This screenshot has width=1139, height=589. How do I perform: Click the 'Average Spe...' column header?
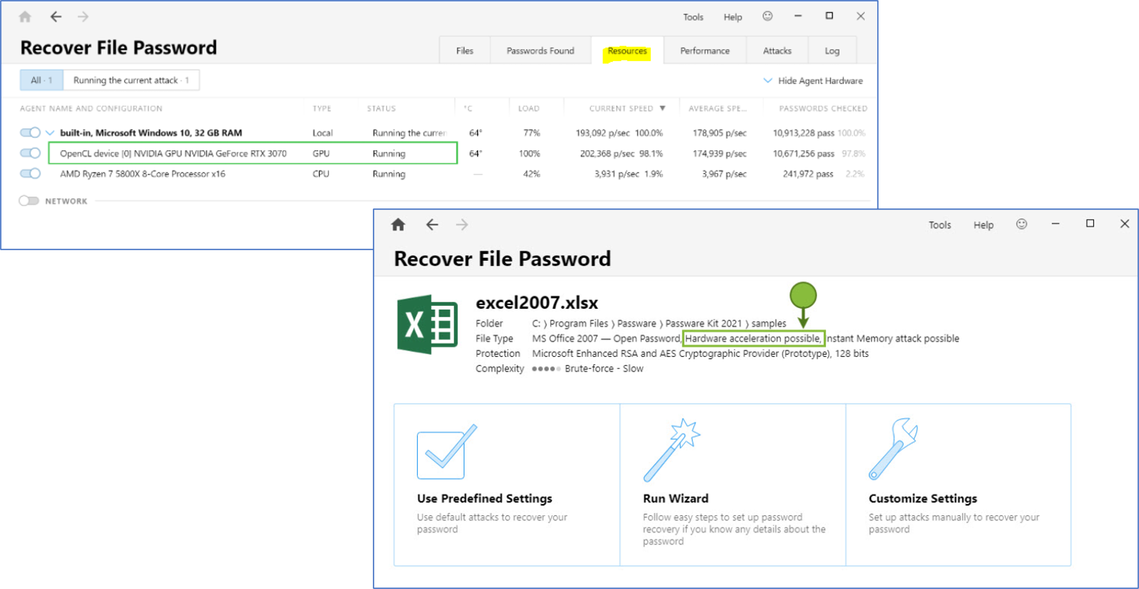pos(717,109)
